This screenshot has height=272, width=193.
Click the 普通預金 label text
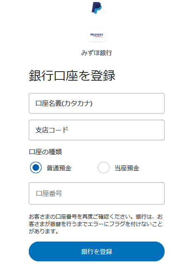59,168
